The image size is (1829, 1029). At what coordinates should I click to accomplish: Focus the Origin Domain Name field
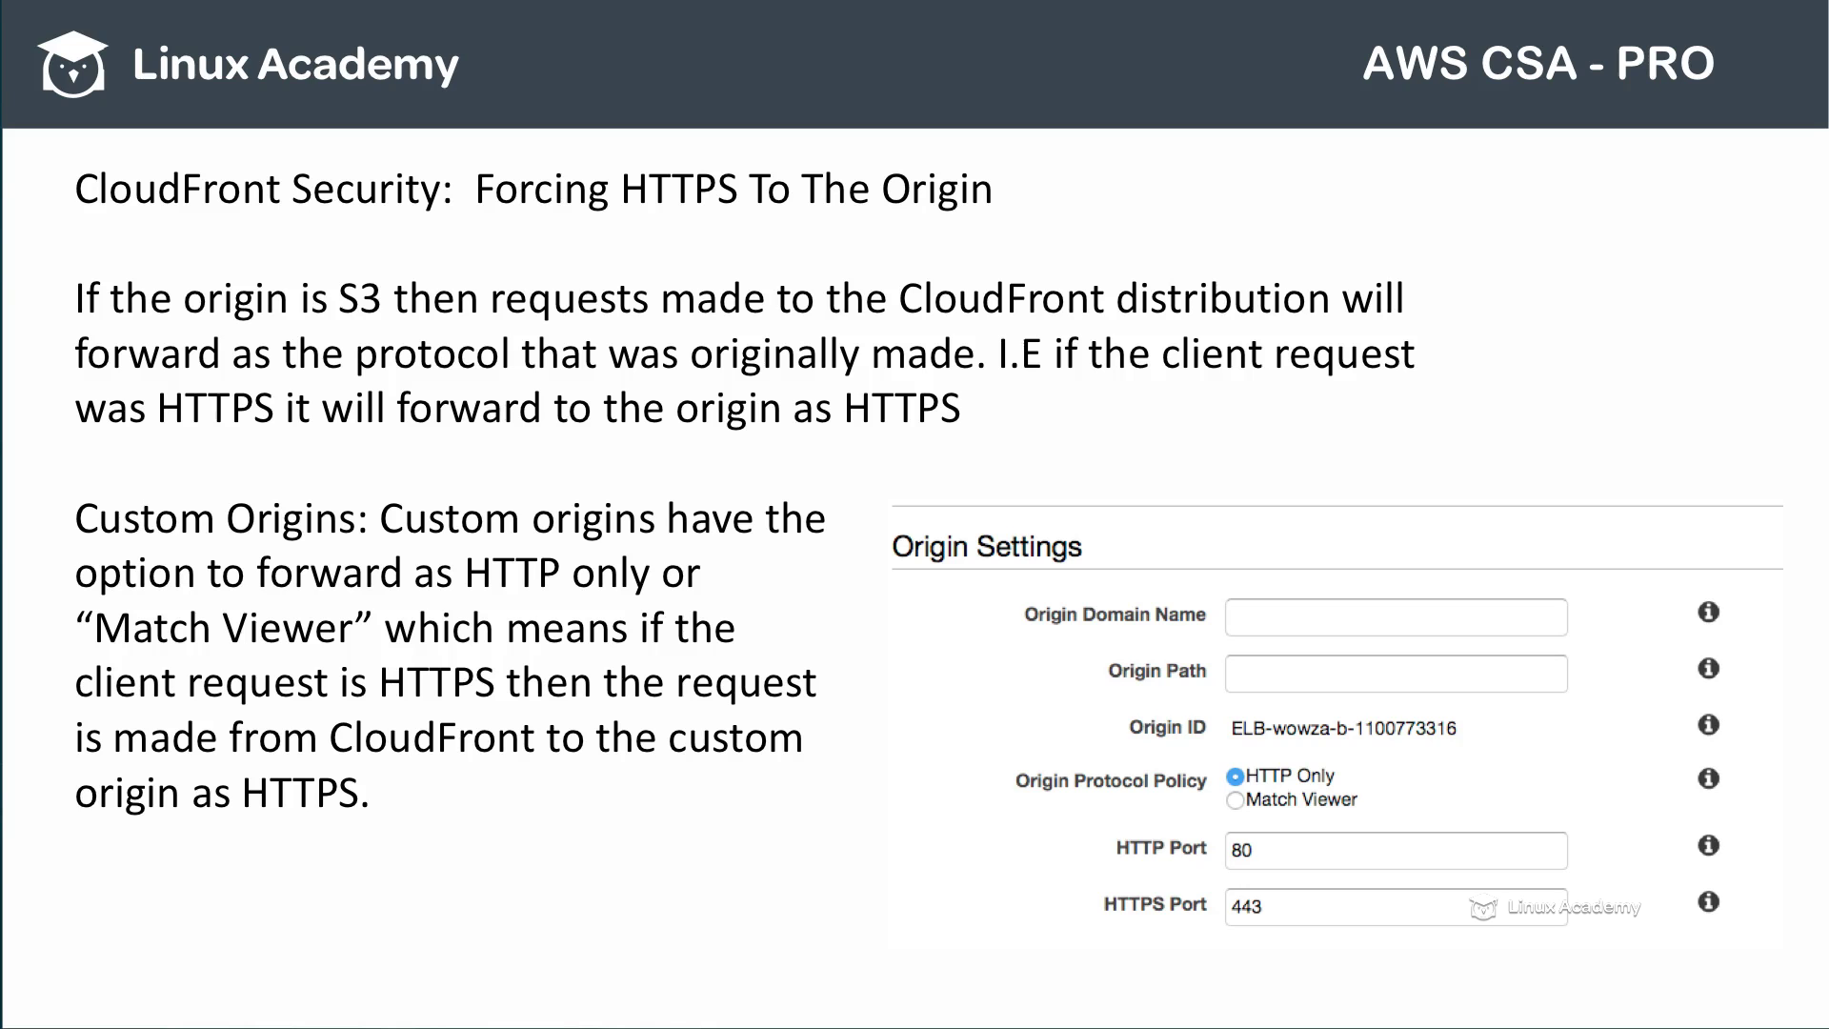click(x=1396, y=617)
